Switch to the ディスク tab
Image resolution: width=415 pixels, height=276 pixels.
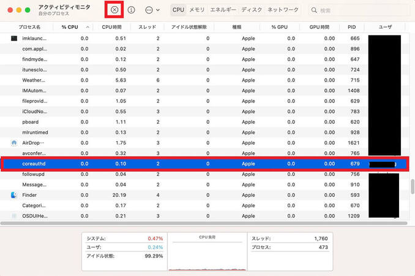[x=252, y=10]
